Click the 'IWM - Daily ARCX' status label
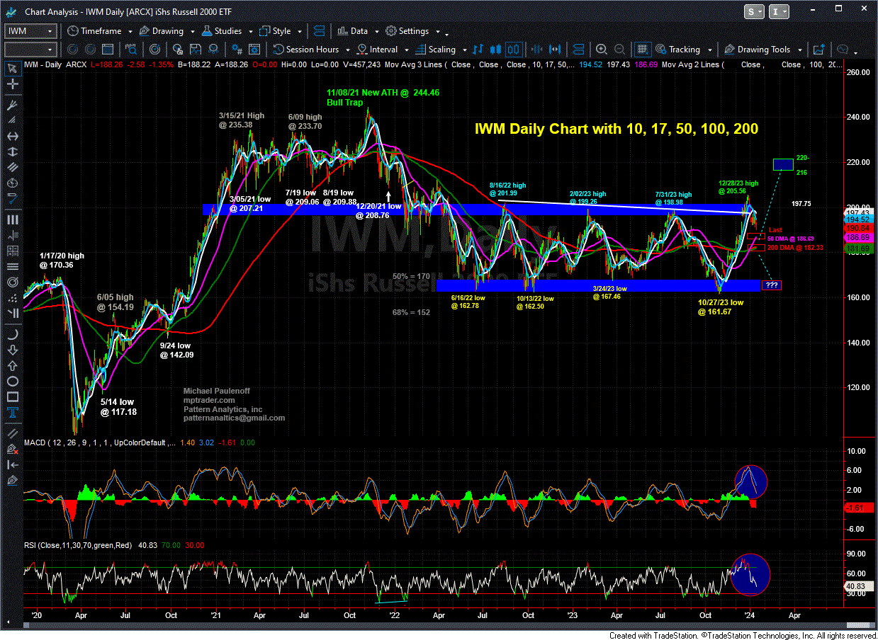Image resolution: width=878 pixels, height=640 pixels. [x=54, y=64]
